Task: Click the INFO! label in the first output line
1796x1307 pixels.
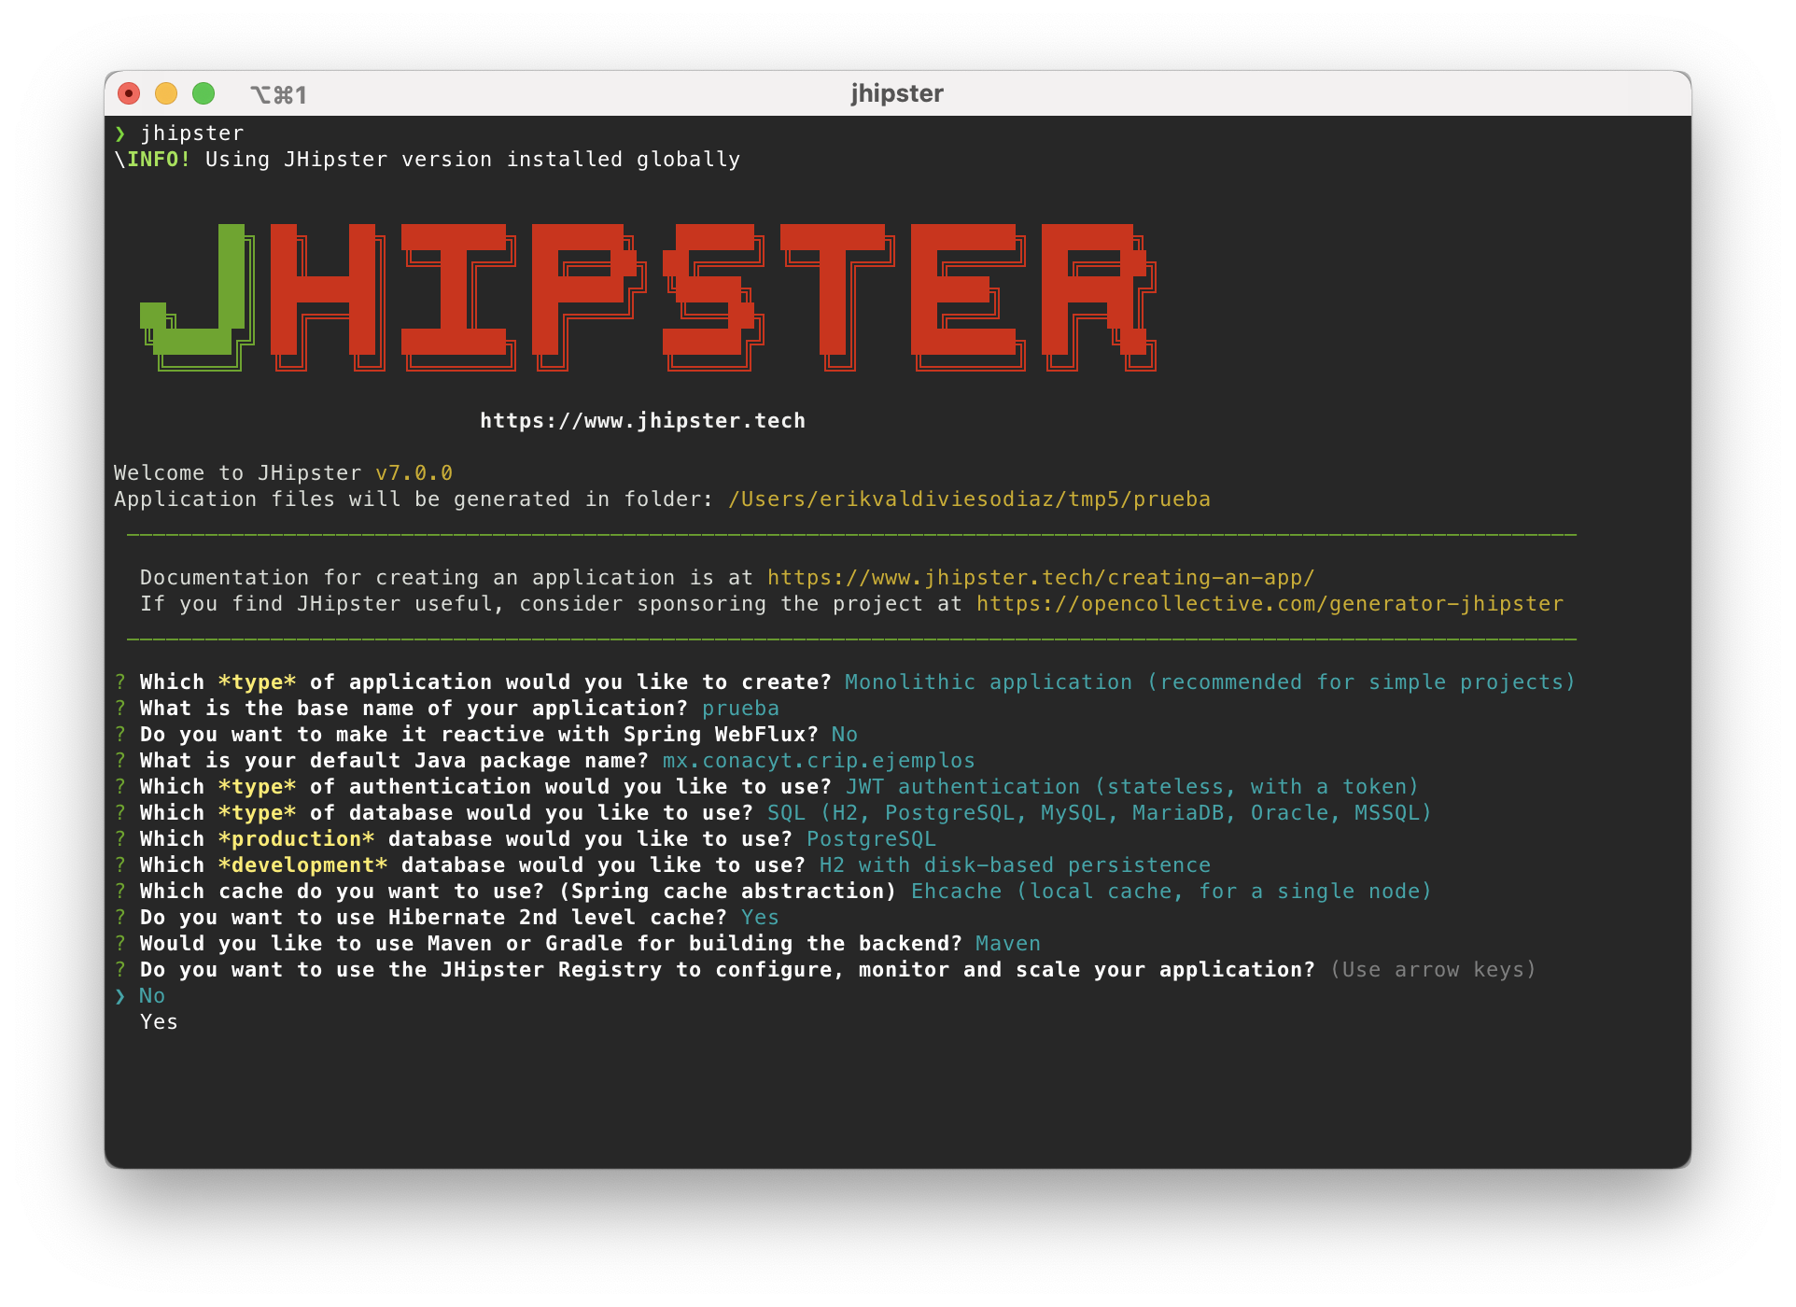Action: (x=159, y=160)
